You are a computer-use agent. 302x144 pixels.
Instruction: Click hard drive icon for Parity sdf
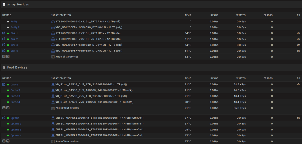(x=53, y=21)
